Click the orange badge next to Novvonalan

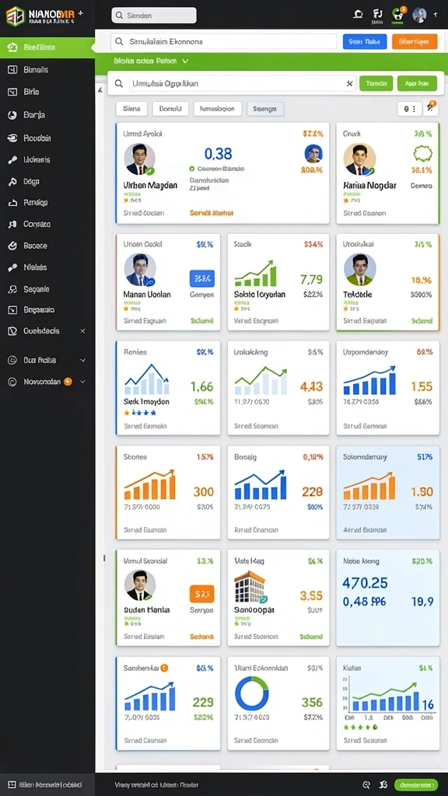pyautogui.click(x=68, y=382)
